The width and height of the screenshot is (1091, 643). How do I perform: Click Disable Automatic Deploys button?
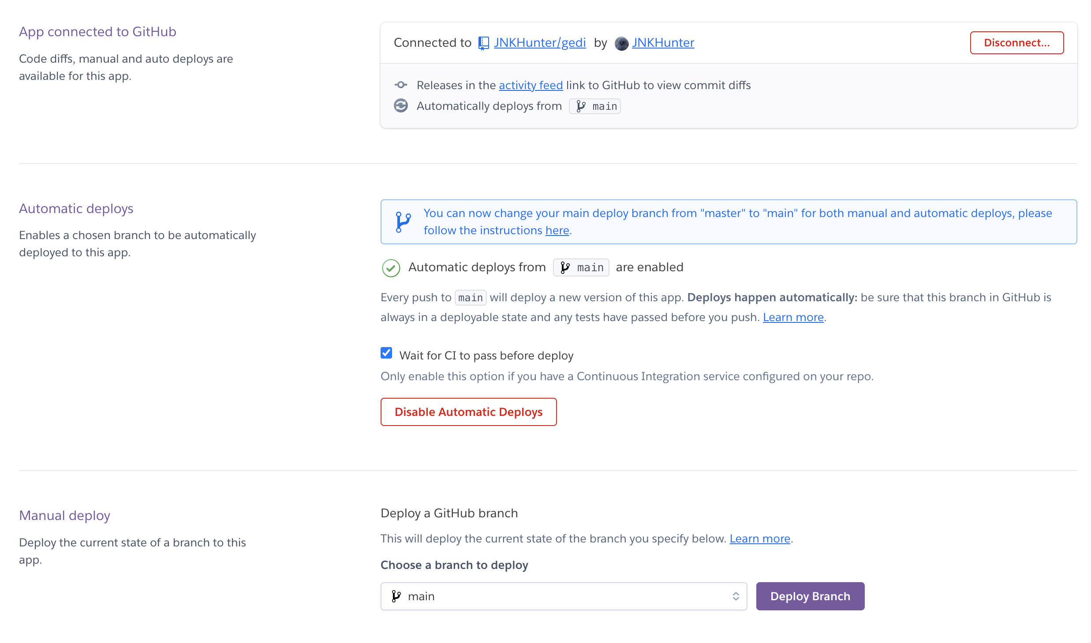pyautogui.click(x=468, y=412)
